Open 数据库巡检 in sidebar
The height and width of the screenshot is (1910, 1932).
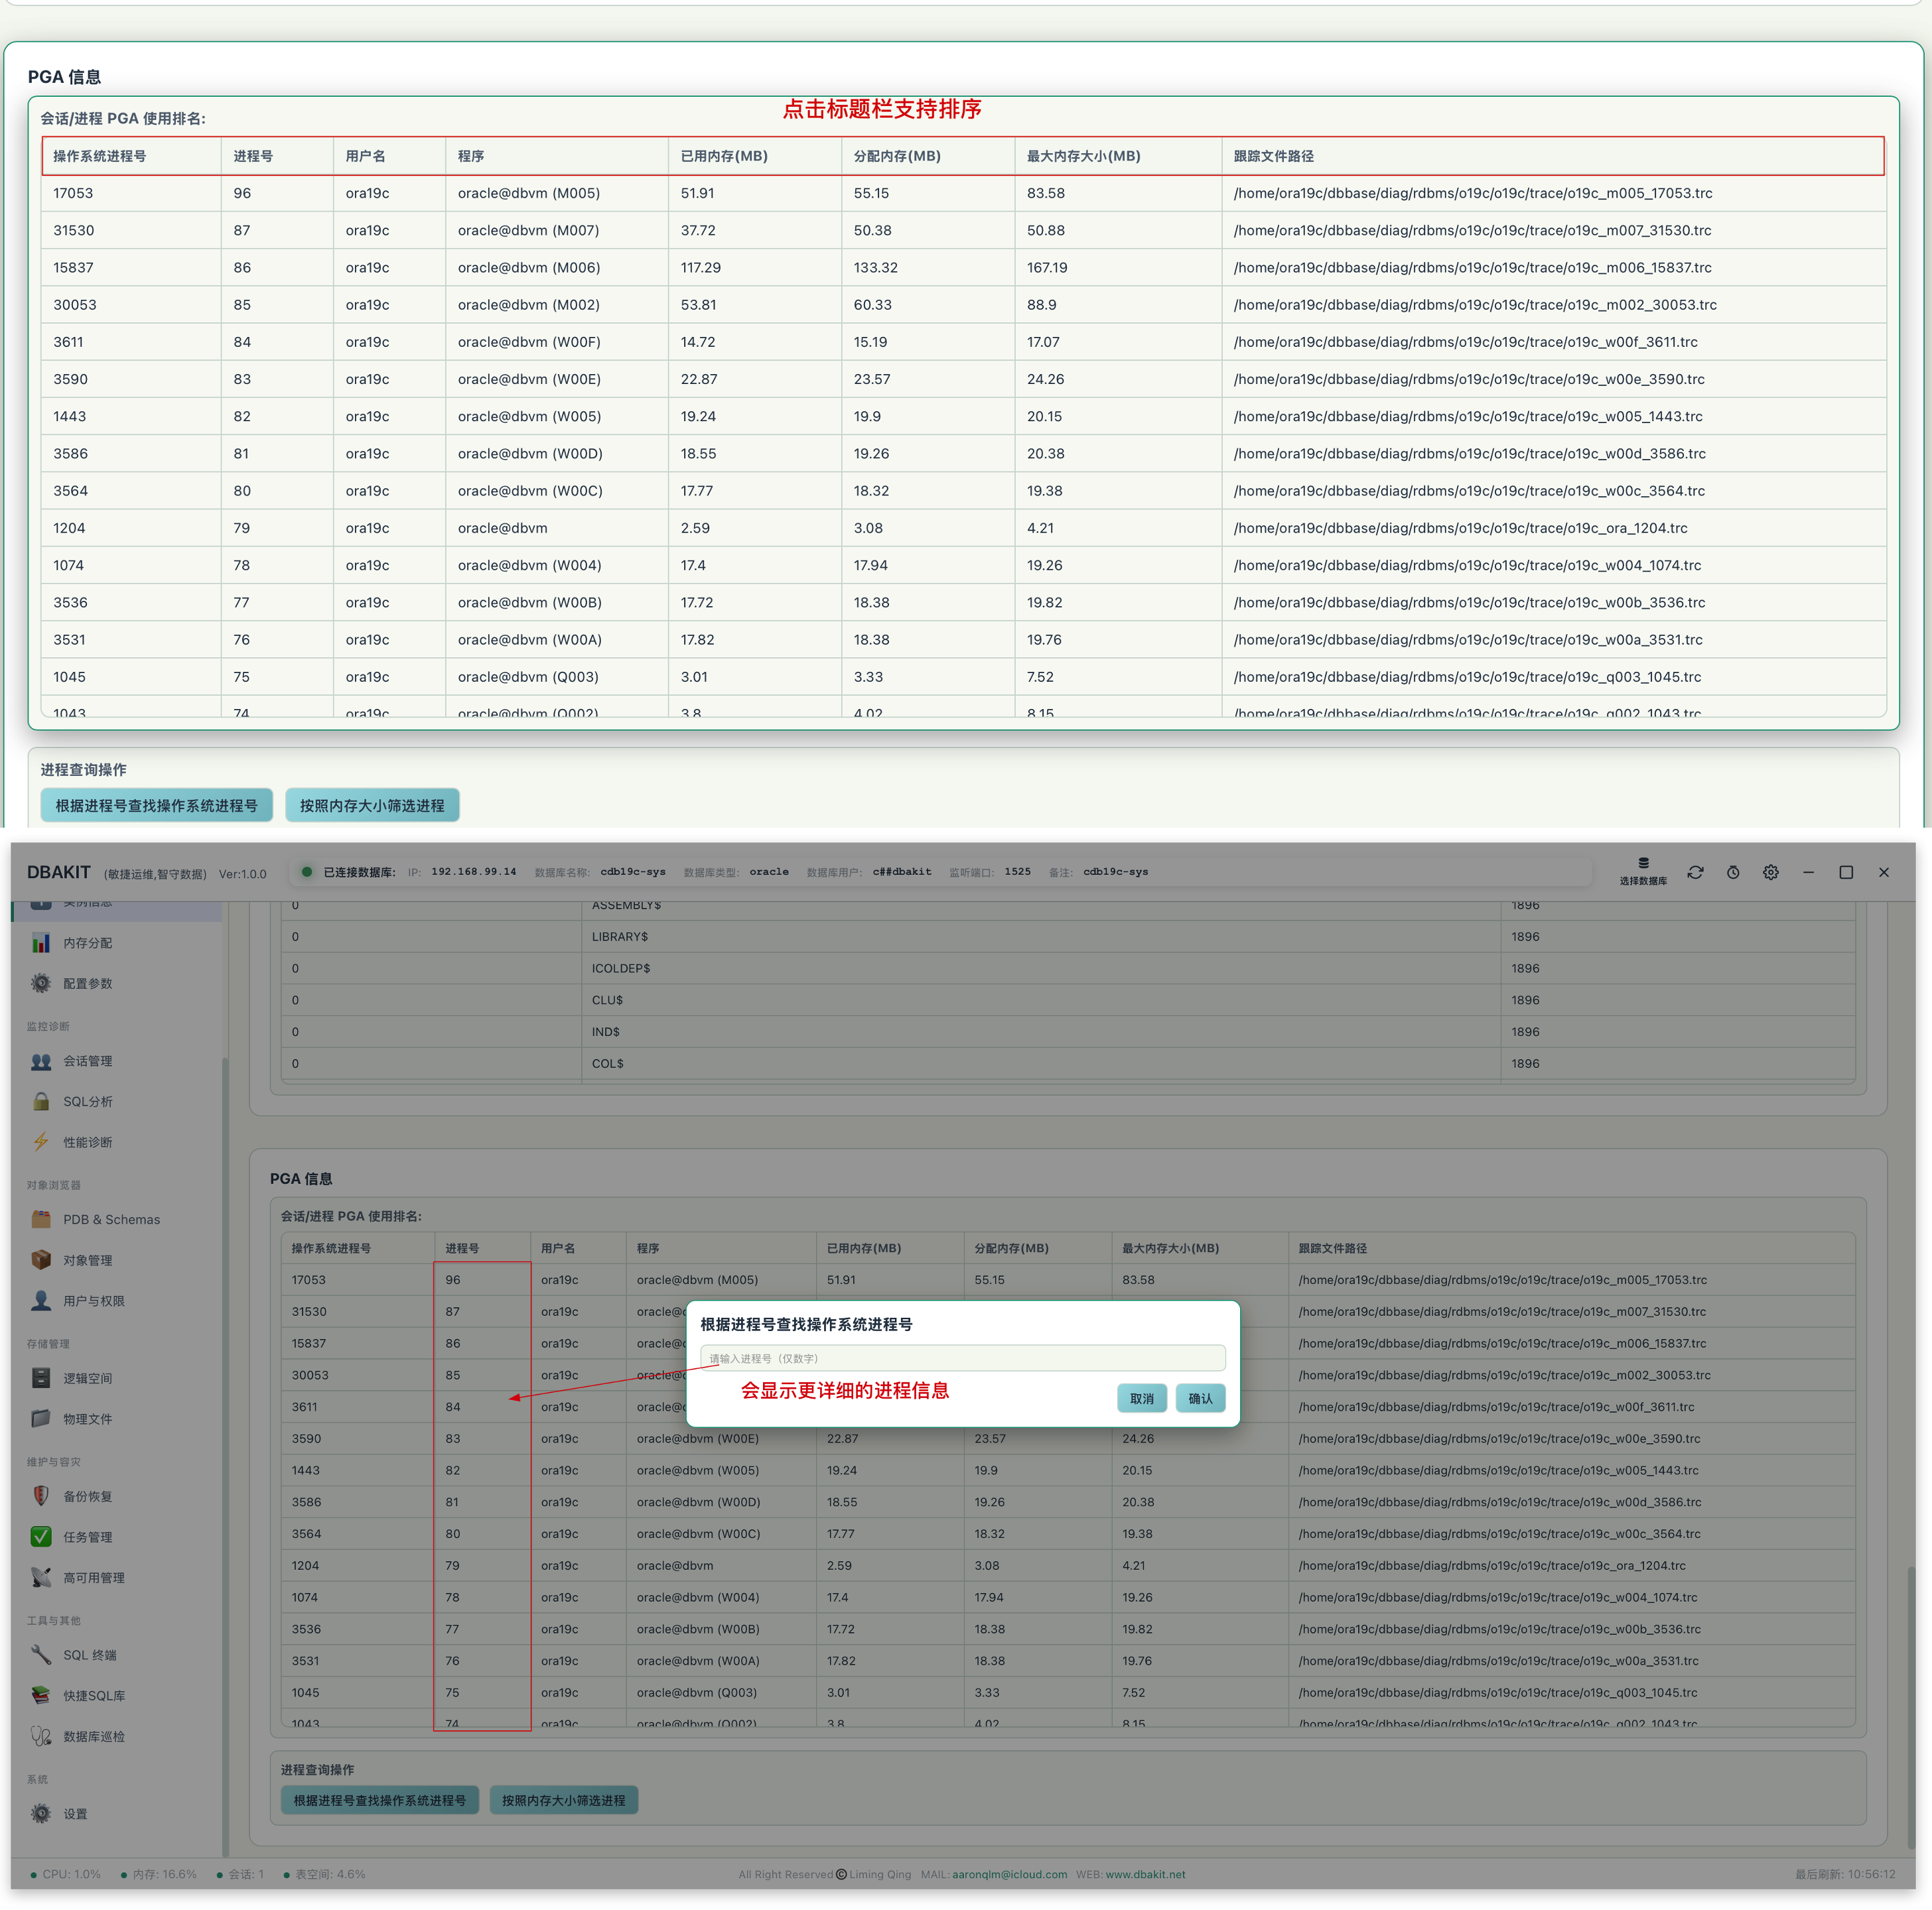pos(93,1736)
